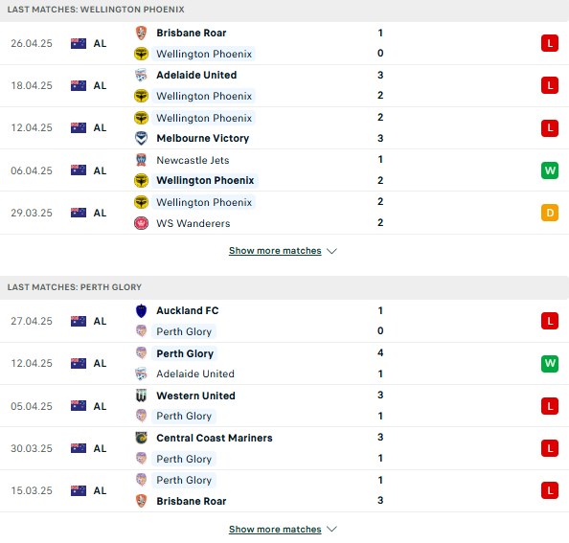Click the W result badge for Perth Glory 12.04.25
Image resolution: width=569 pixels, height=543 pixels.
(550, 364)
